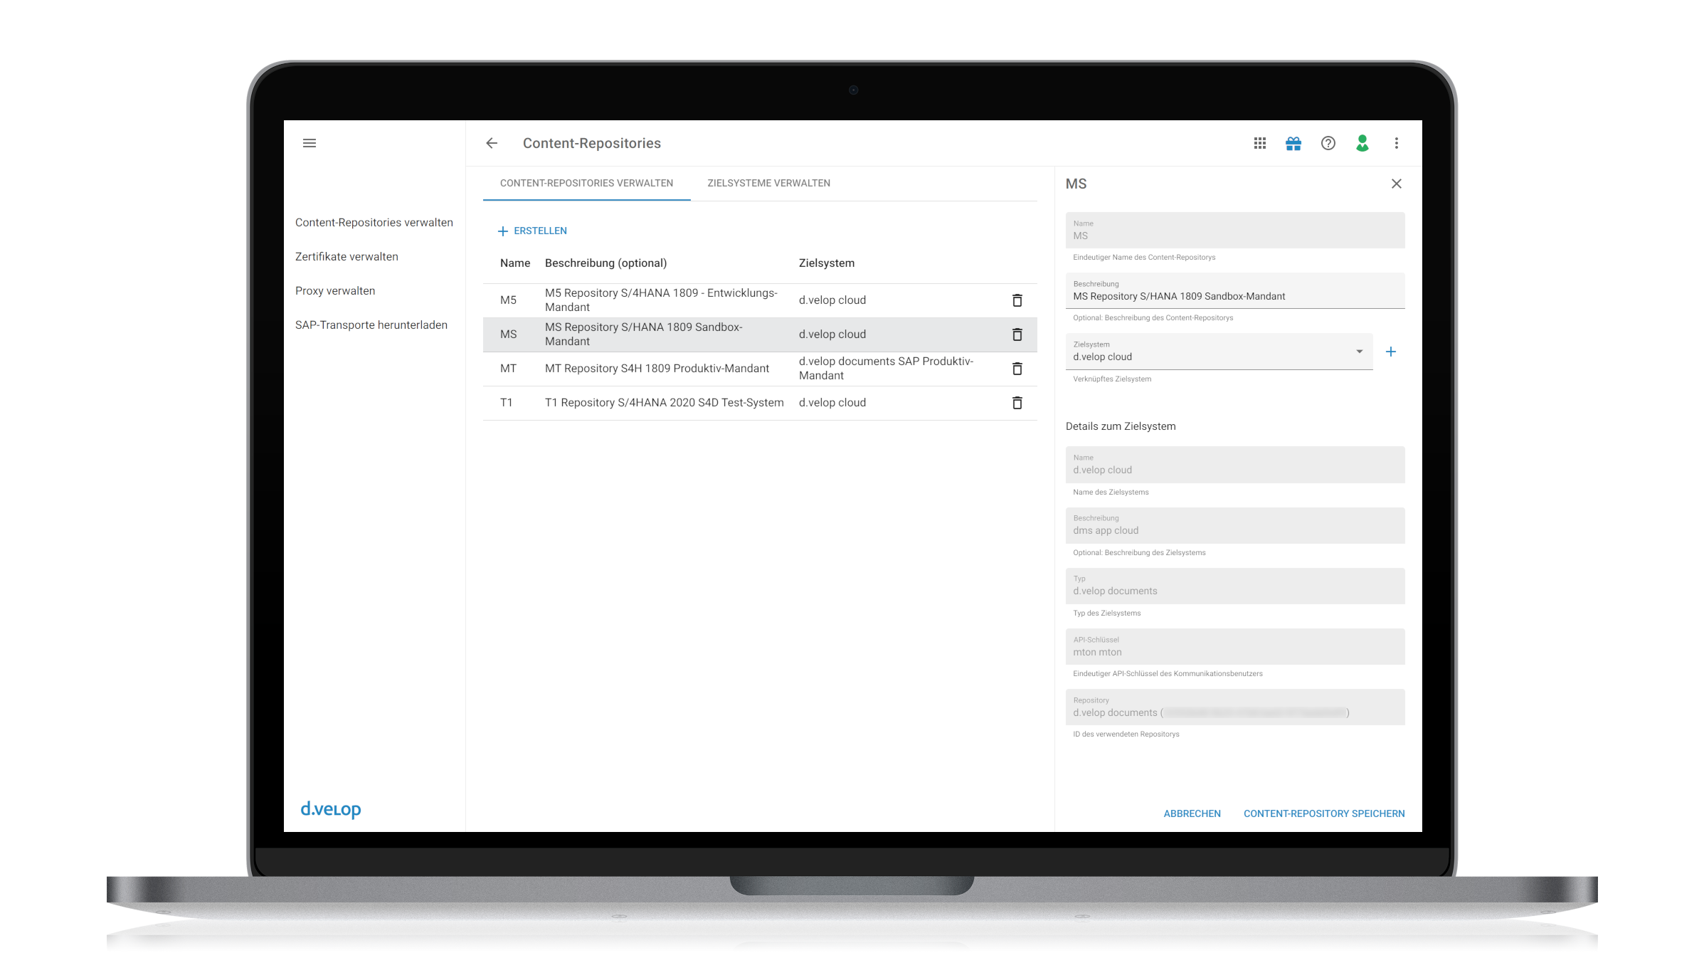The image size is (1704, 980).
Task: Open the hamburger navigation menu
Action: click(309, 143)
